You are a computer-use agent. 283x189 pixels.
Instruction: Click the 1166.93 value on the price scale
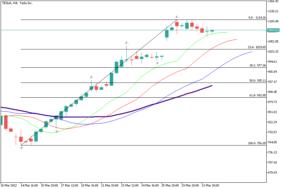click(273, 1)
